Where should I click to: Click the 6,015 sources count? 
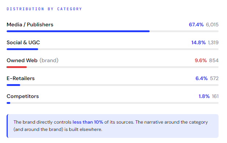212,25
